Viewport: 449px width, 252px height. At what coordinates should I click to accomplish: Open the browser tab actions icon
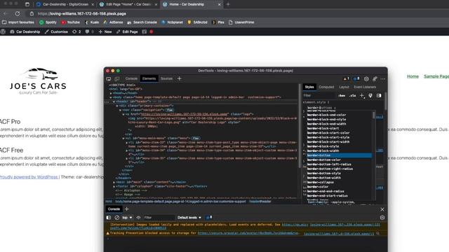point(27,4)
